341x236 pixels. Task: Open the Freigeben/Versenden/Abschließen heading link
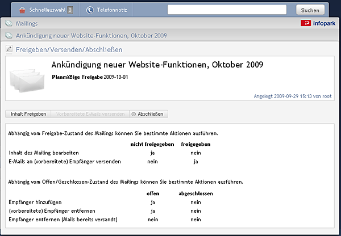pos(69,50)
